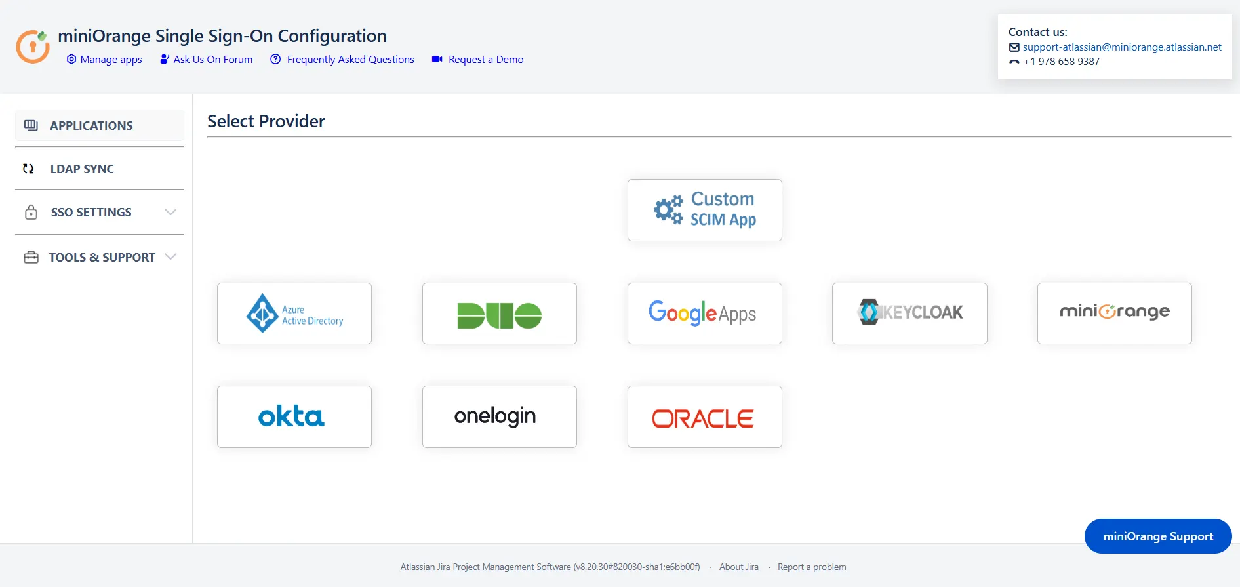The width and height of the screenshot is (1240, 587).
Task: Click the miniOrange logo icon
Action: [x=33, y=47]
